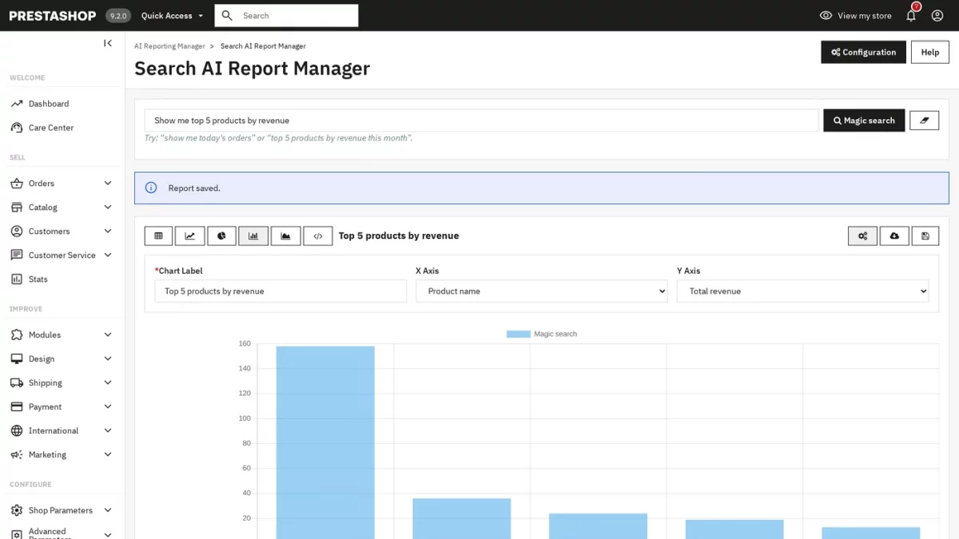
Task: Open the Y Axis dropdown
Action: [x=803, y=291]
